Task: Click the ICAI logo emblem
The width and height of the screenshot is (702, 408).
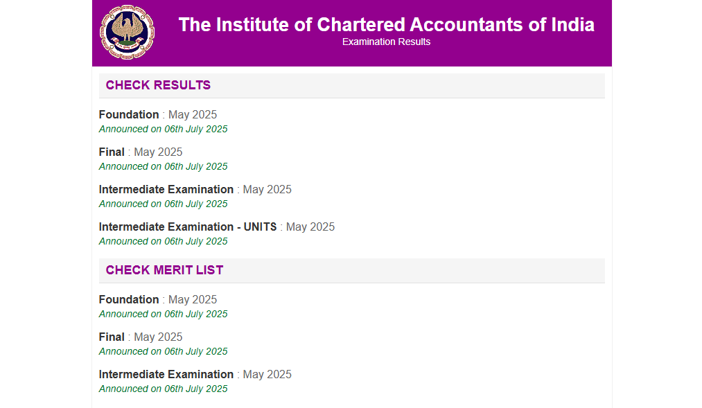Action: 127,30
